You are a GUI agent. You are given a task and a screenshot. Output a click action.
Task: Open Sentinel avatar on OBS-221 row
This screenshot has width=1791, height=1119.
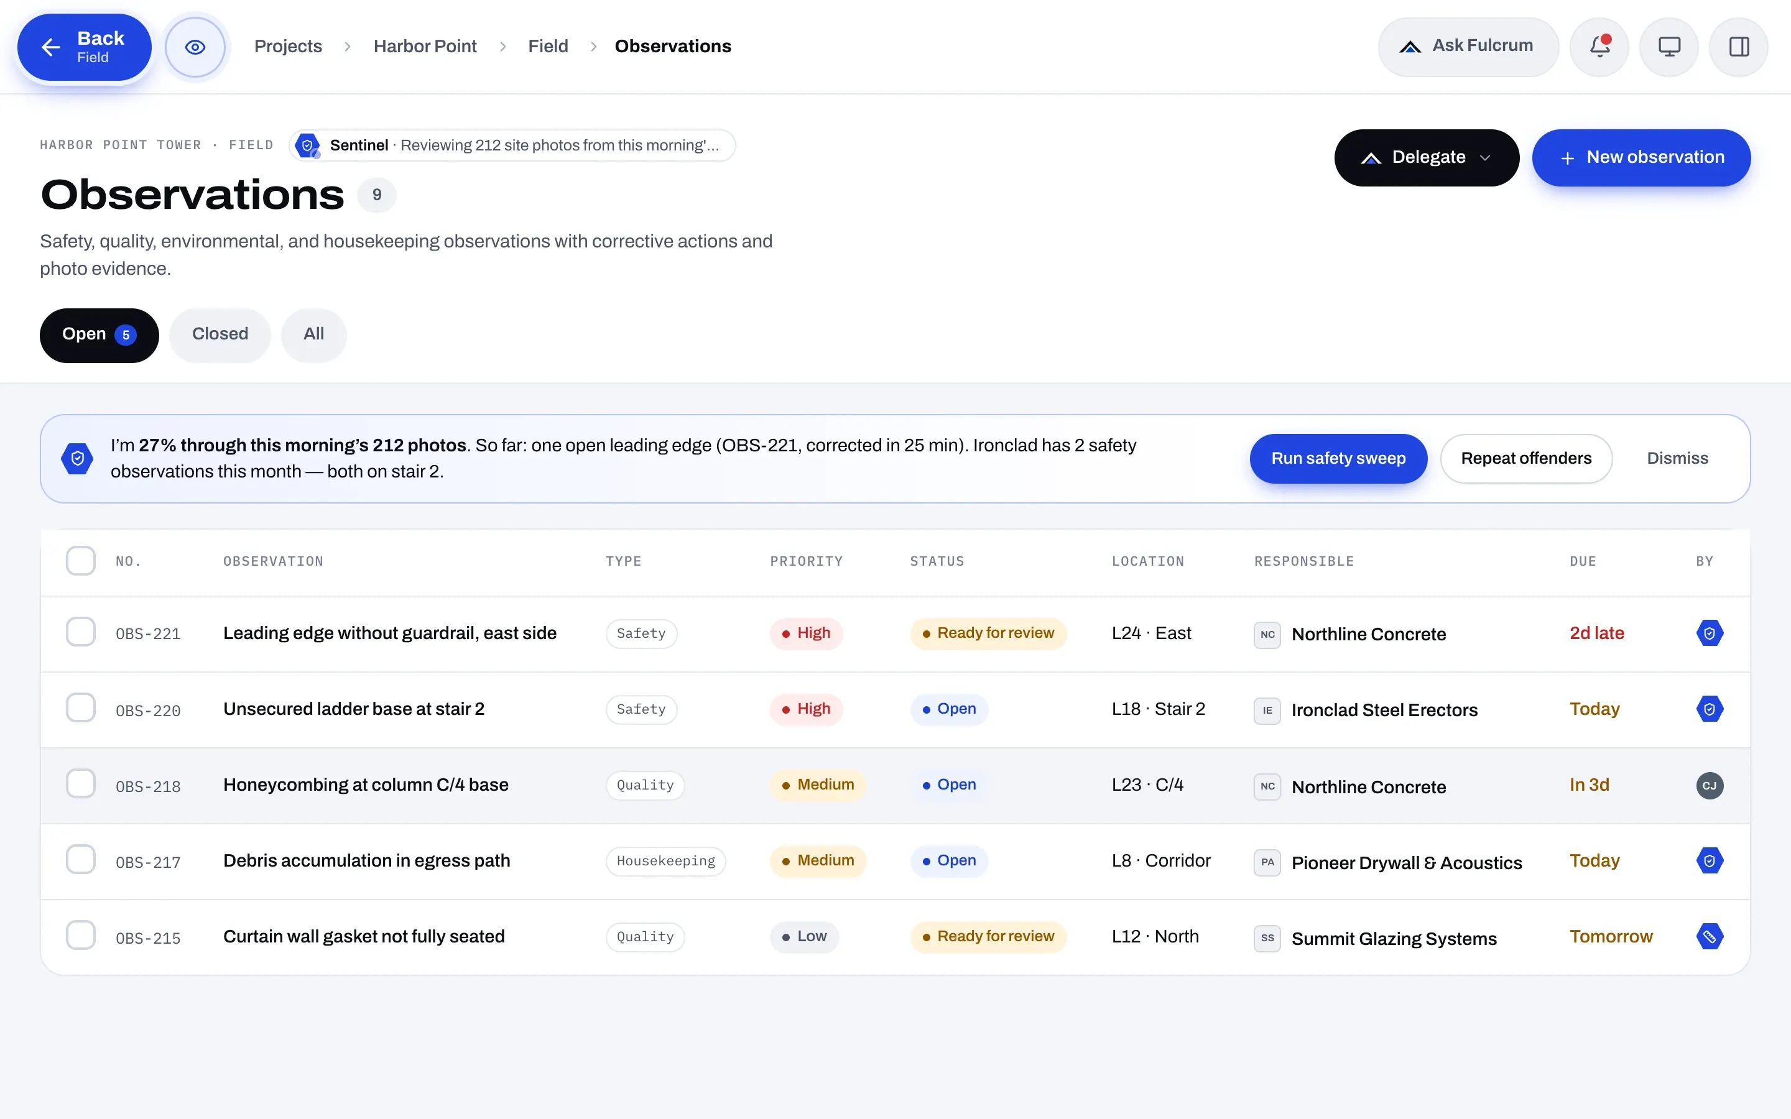(1710, 633)
